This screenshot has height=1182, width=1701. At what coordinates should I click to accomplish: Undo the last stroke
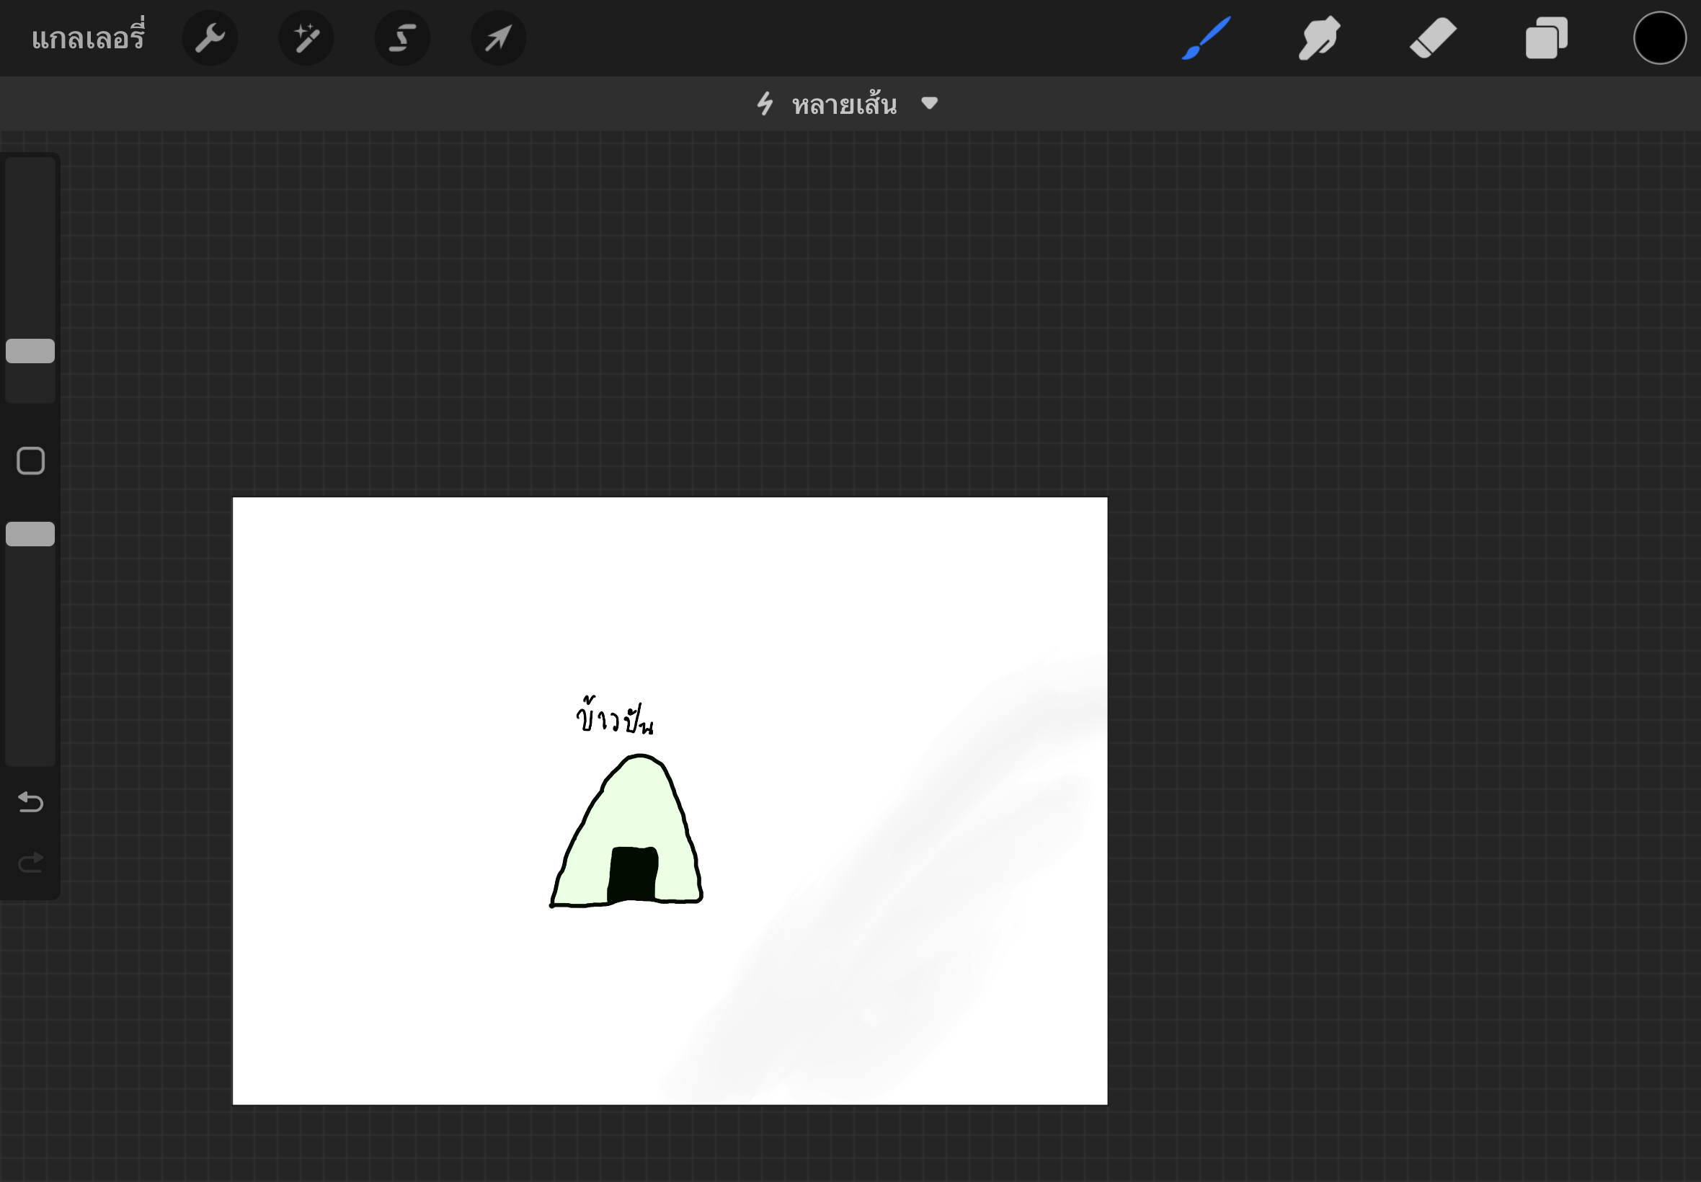coord(30,802)
